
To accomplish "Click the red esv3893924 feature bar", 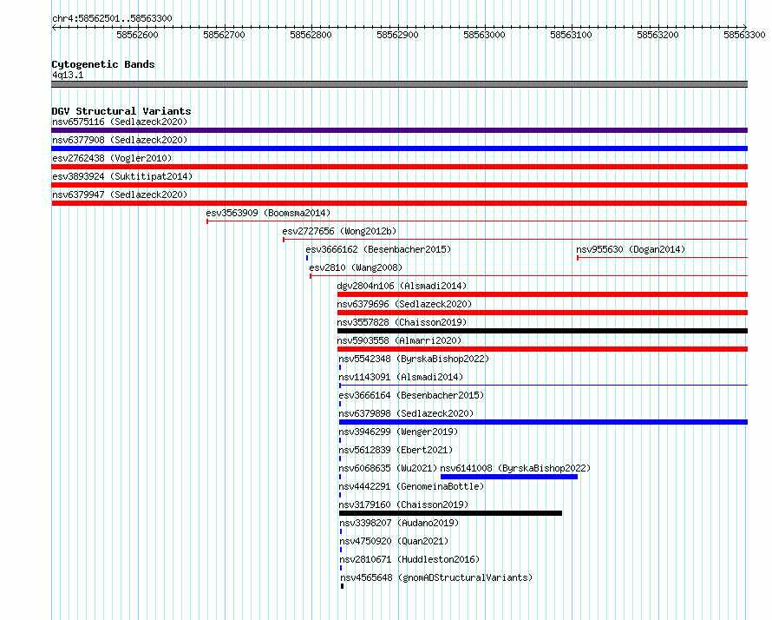I will (x=399, y=185).
